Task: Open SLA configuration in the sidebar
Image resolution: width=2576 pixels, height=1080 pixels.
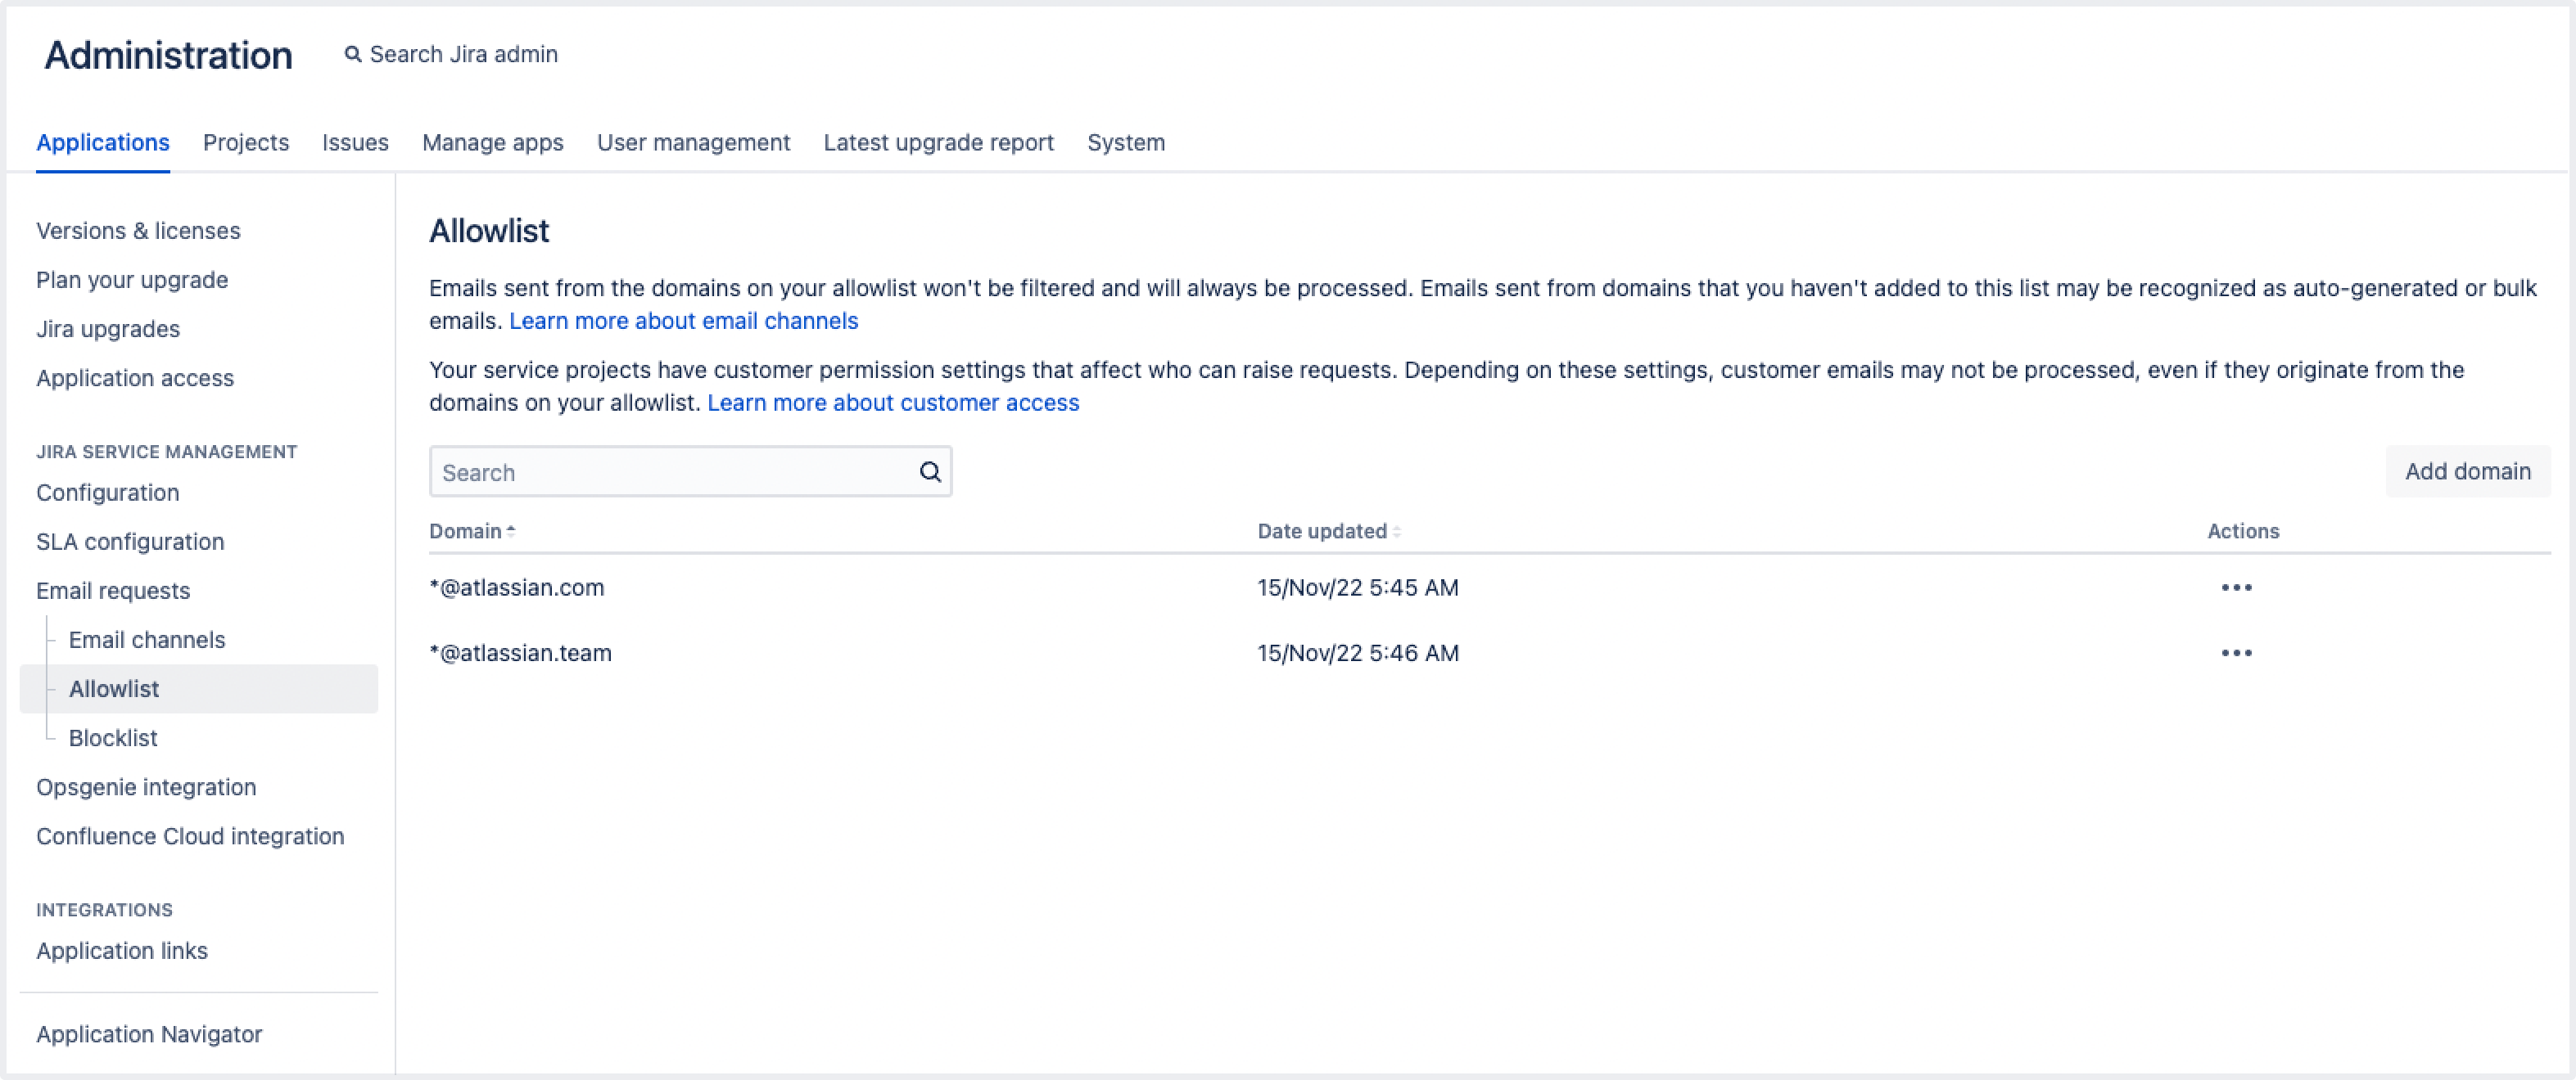Action: tap(130, 542)
